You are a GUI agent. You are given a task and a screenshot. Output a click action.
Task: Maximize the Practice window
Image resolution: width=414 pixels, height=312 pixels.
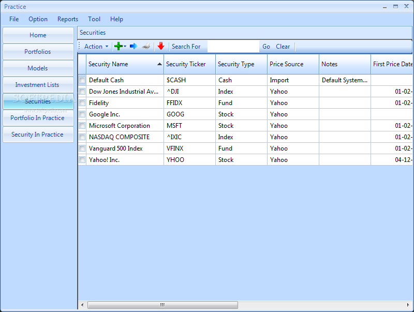(395, 6)
